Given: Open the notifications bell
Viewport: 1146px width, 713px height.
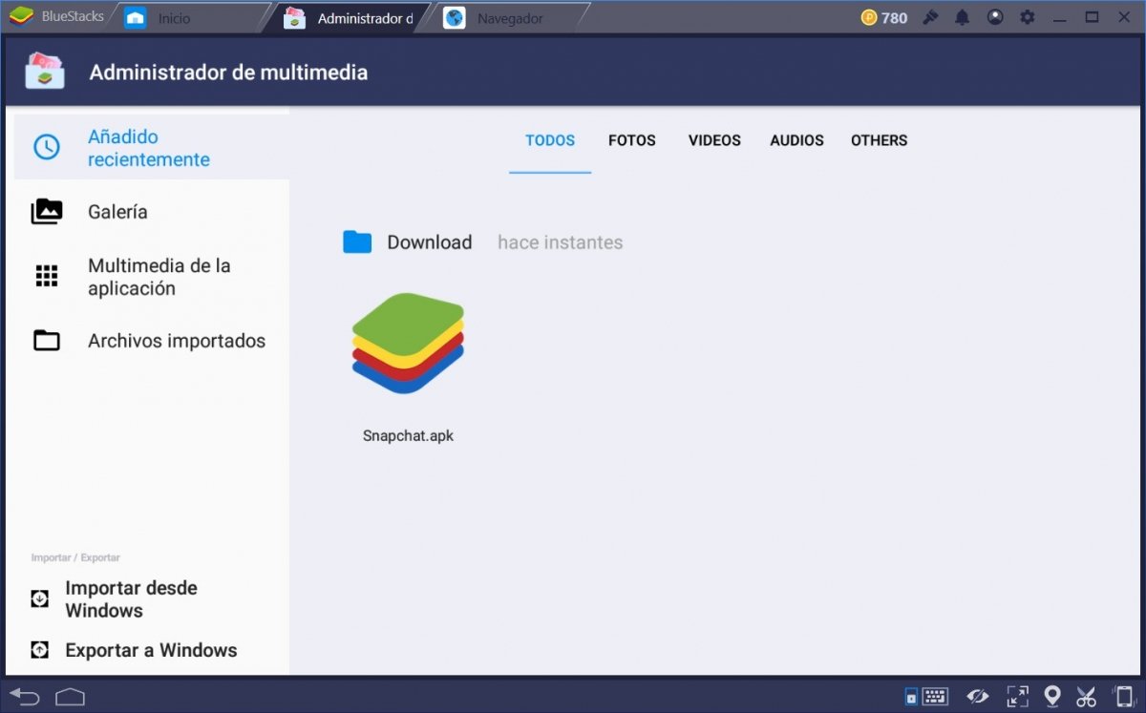Looking at the screenshot, I should click(x=963, y=17).
